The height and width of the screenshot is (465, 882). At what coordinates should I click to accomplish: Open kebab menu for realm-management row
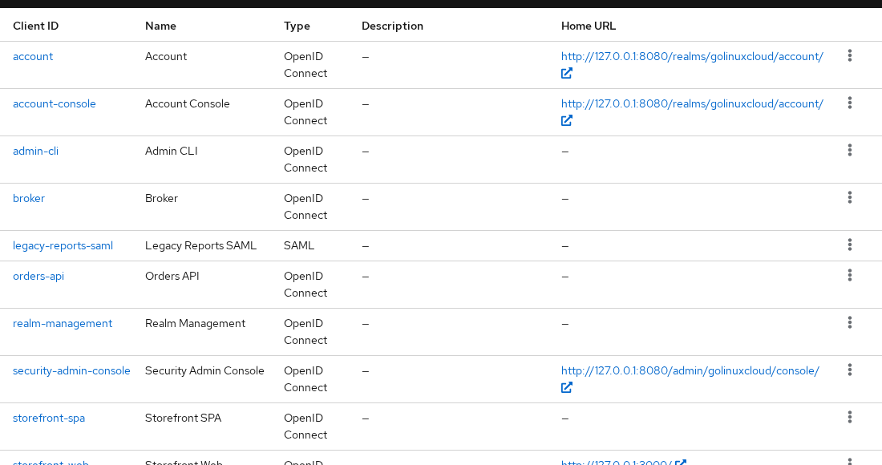click(849, 321)
